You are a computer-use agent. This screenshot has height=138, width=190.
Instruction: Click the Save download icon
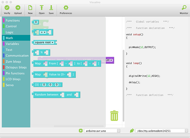pos(51,8)
